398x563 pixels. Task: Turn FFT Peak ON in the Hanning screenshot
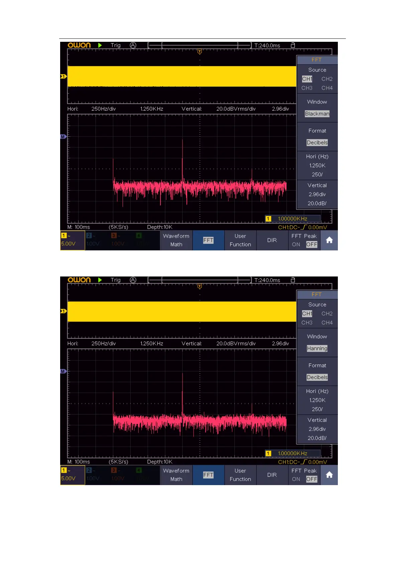point(296,479)
